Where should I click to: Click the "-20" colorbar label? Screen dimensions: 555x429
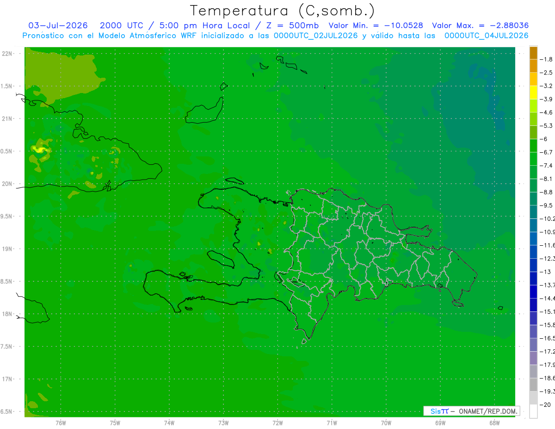coord(545,405)
